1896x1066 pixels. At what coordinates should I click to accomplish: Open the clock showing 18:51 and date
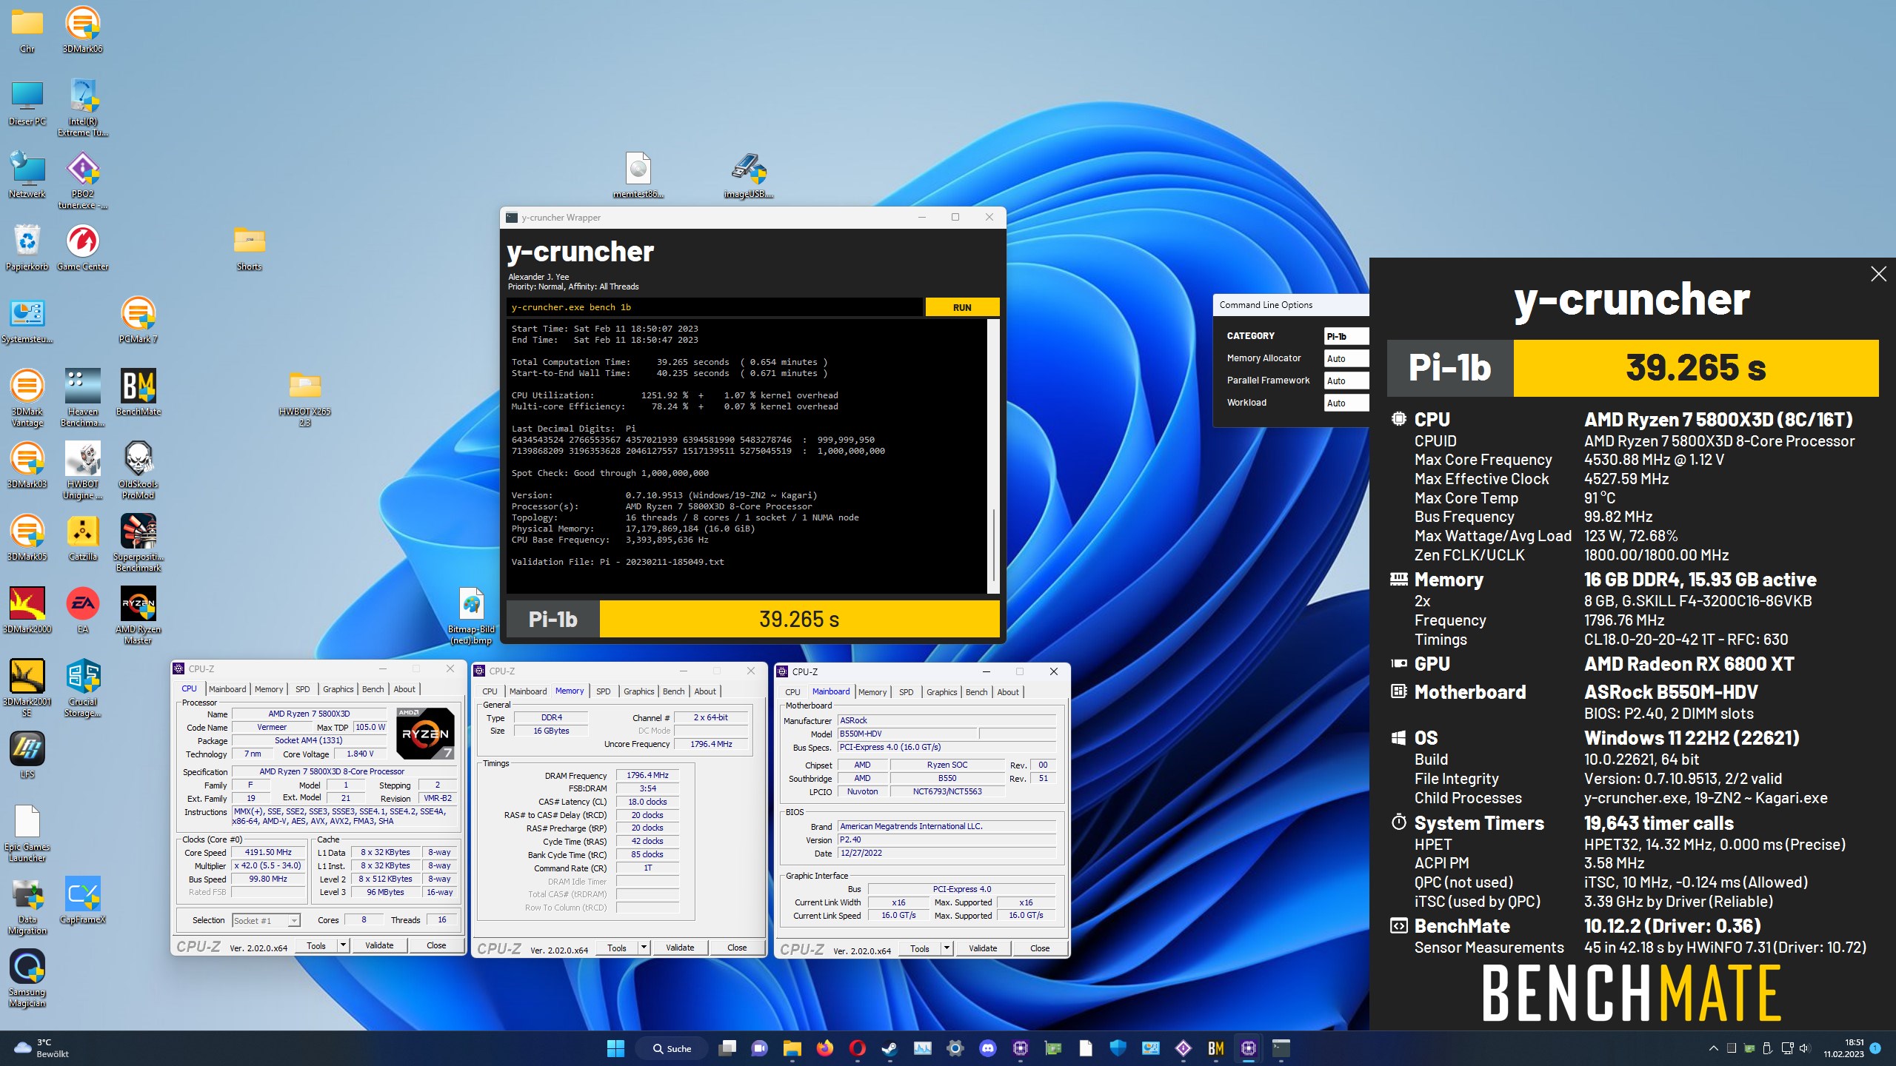[1843, 1048]
